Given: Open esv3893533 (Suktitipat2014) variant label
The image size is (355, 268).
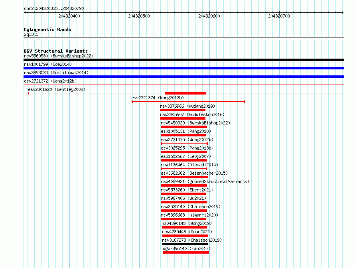Looking at the screenshot, I should (56, 73).
